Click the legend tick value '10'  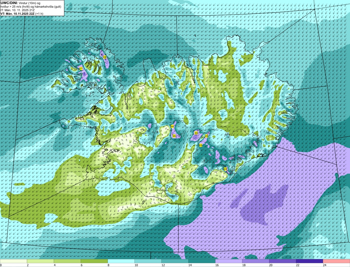(x=136, y=265)
